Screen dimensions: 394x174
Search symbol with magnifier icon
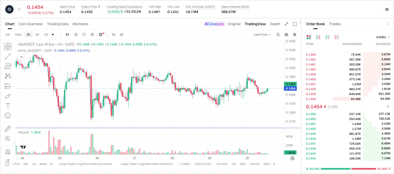tap(278, 35)
